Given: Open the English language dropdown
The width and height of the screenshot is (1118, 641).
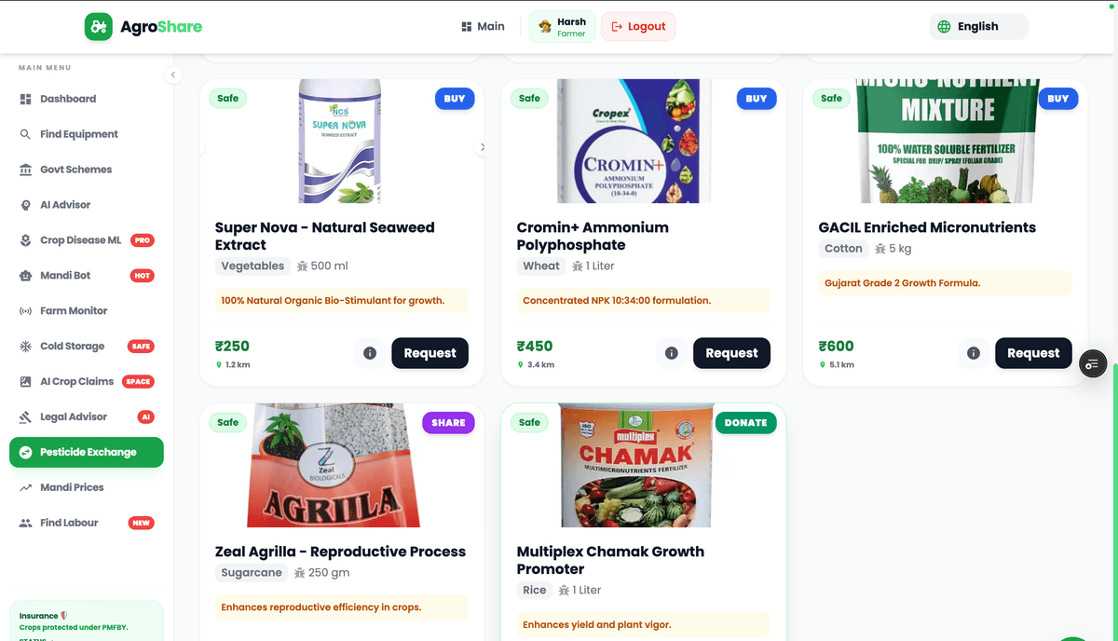Looking at the screenshot, I should click(977, 26).
